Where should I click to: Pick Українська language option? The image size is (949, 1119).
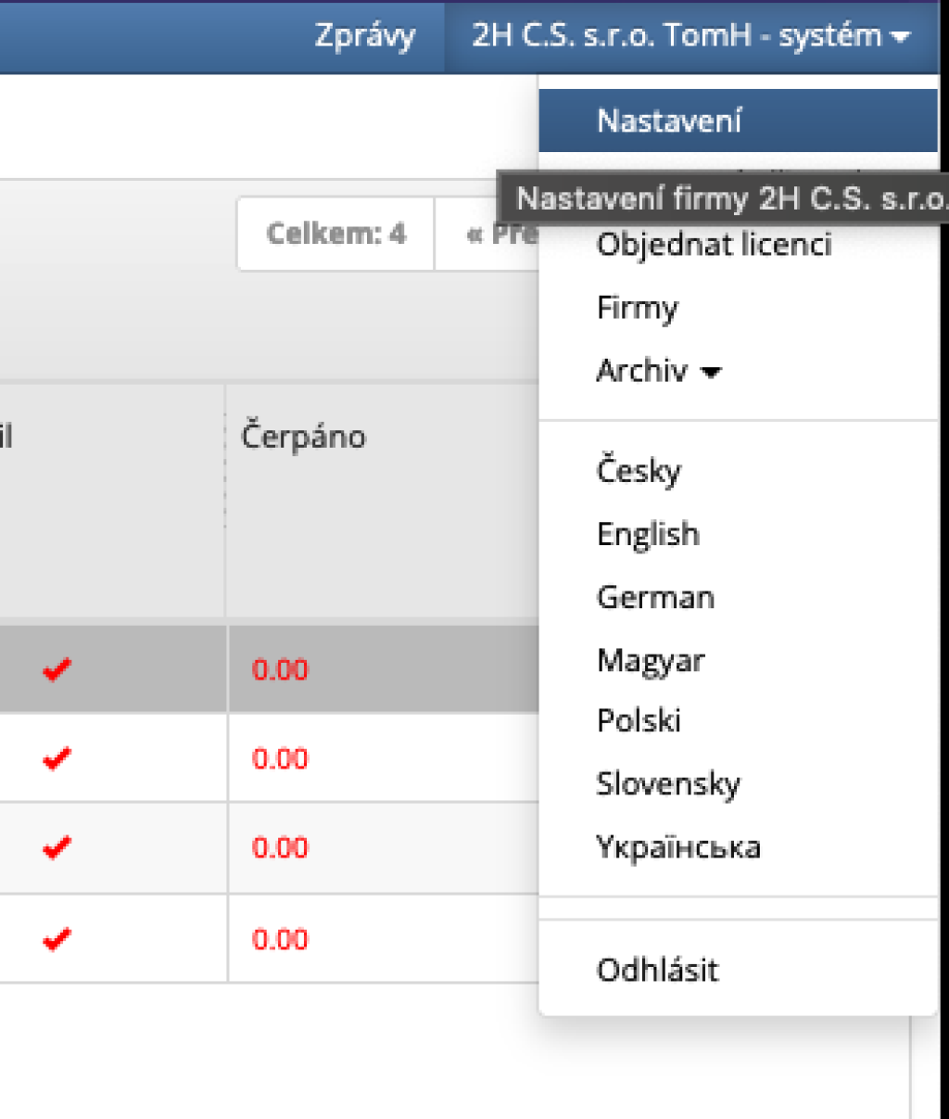click(677, 847)
